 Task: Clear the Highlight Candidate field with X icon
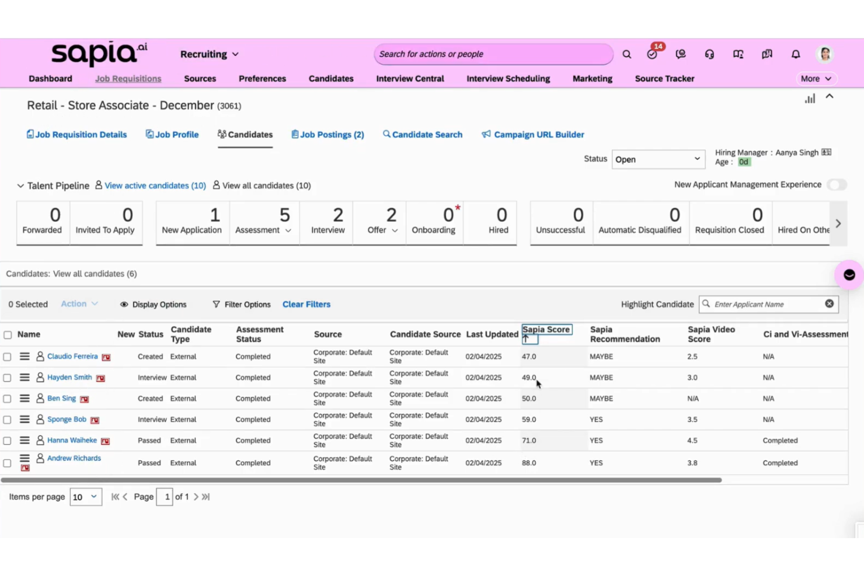[x=829, y=304]
